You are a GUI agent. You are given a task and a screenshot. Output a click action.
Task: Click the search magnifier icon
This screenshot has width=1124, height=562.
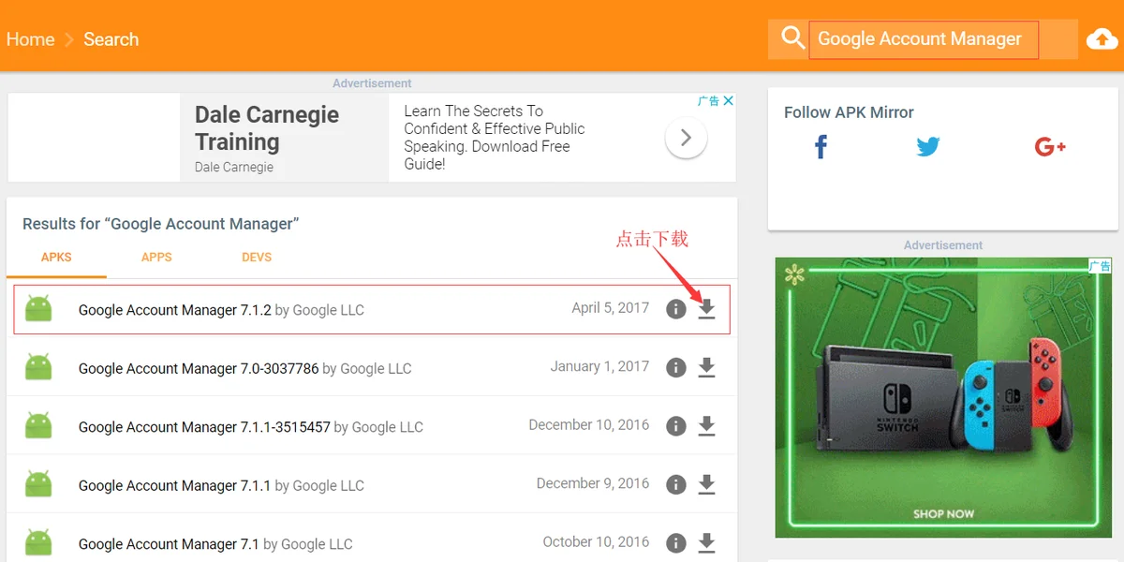[x=792, y=38]
